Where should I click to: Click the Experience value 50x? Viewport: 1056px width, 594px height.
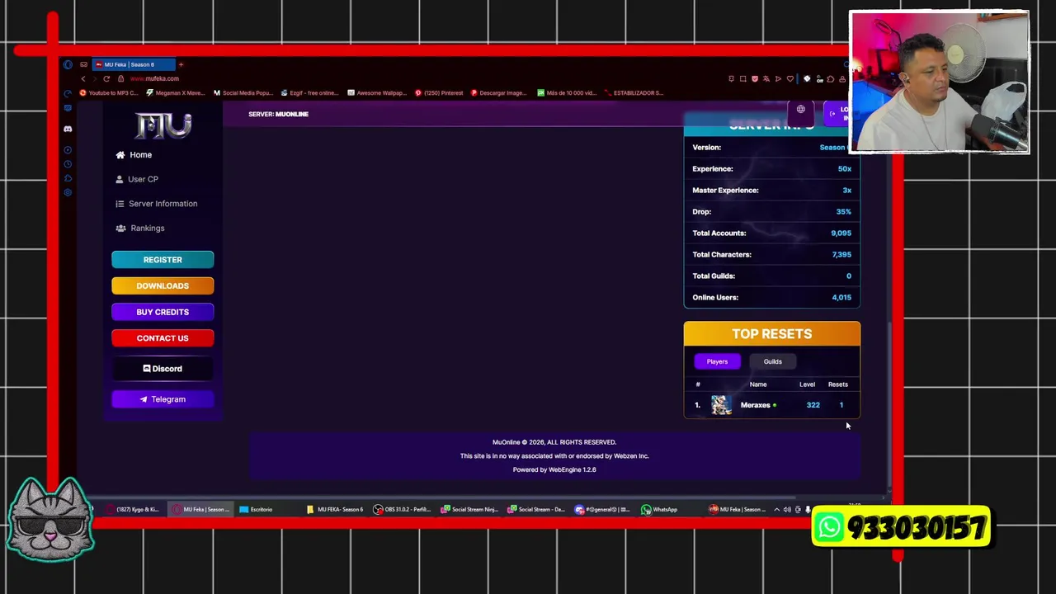point(845,169)
